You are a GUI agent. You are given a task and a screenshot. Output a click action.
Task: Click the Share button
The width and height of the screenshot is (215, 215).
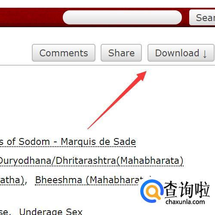(121, 53)
